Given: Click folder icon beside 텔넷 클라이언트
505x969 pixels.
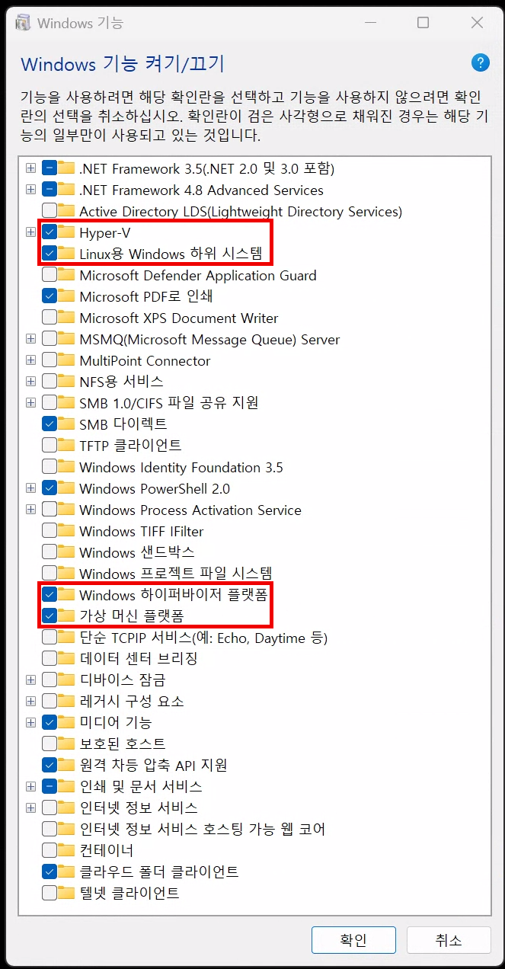Looking at the screenshot, I should (x=66, y=892).
